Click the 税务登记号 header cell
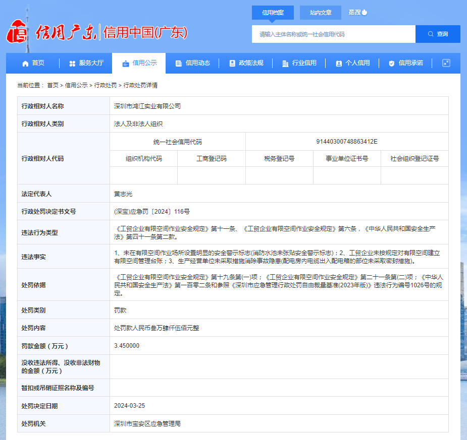This screenshot has height=440, width=467. (279, 159)
